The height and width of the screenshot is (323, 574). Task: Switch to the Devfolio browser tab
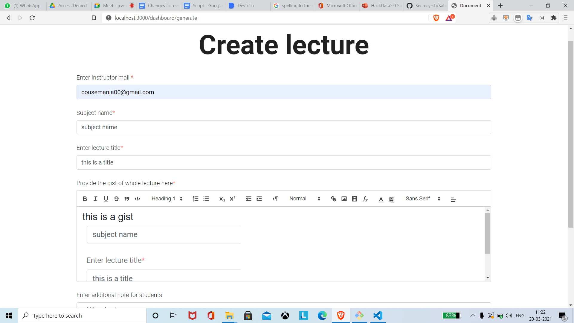click(245, 6)
